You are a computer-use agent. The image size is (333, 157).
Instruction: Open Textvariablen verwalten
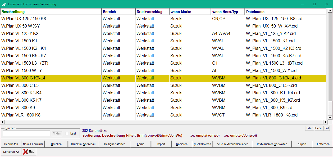(x=272, y=144)
